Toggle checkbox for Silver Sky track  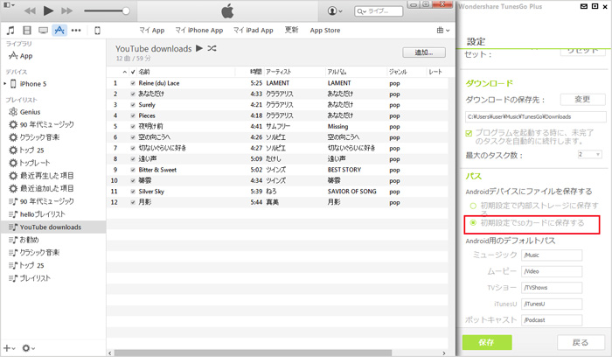(x=133, y=192)
